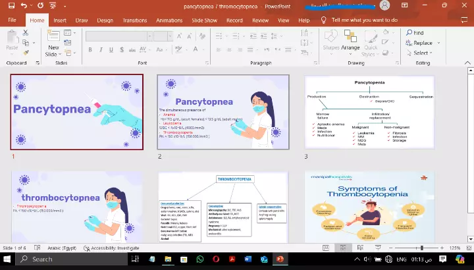Toggle Underline formatting
This screenshot has width=474, height=270.
111,49
